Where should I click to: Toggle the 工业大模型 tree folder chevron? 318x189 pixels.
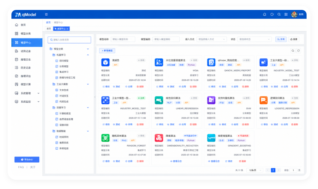coord(88,84)
